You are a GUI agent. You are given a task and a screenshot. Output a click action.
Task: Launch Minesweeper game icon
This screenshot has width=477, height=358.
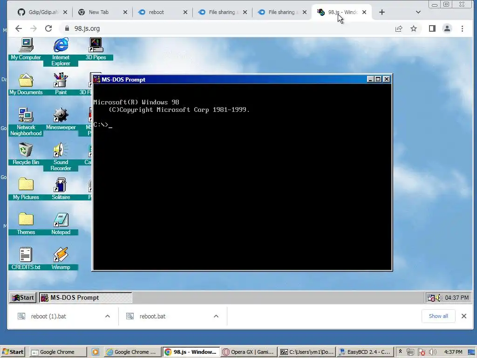point(61,119)
